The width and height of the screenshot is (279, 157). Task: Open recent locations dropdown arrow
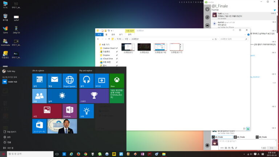pyautogui.click(x=106, y=39)
